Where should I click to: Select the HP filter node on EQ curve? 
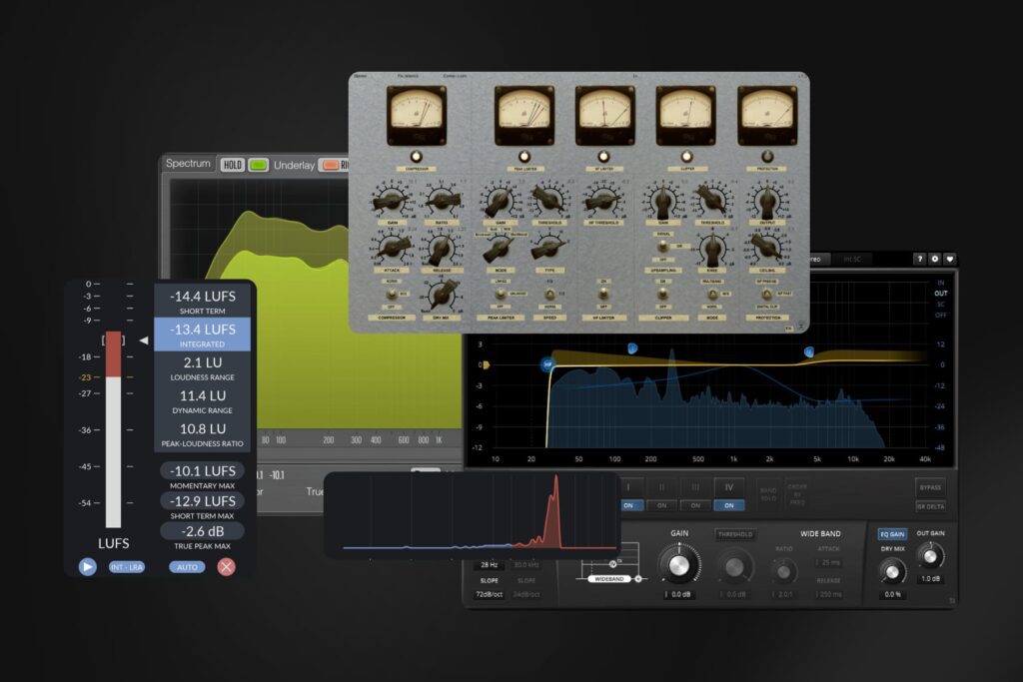point(547,364)
